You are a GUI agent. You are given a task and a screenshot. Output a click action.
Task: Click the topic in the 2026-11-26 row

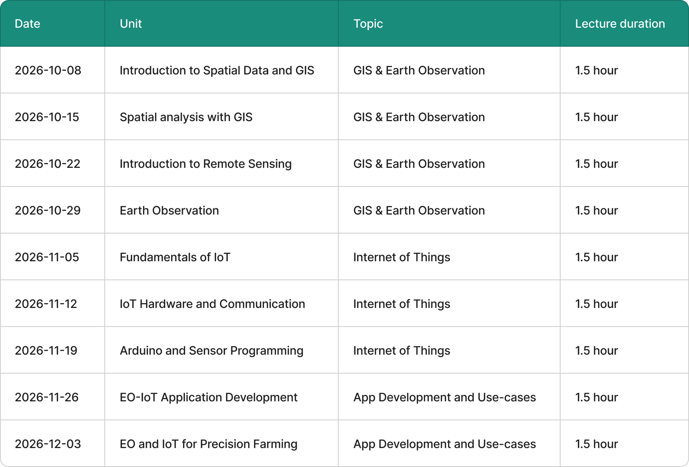[x=444, y=397]
